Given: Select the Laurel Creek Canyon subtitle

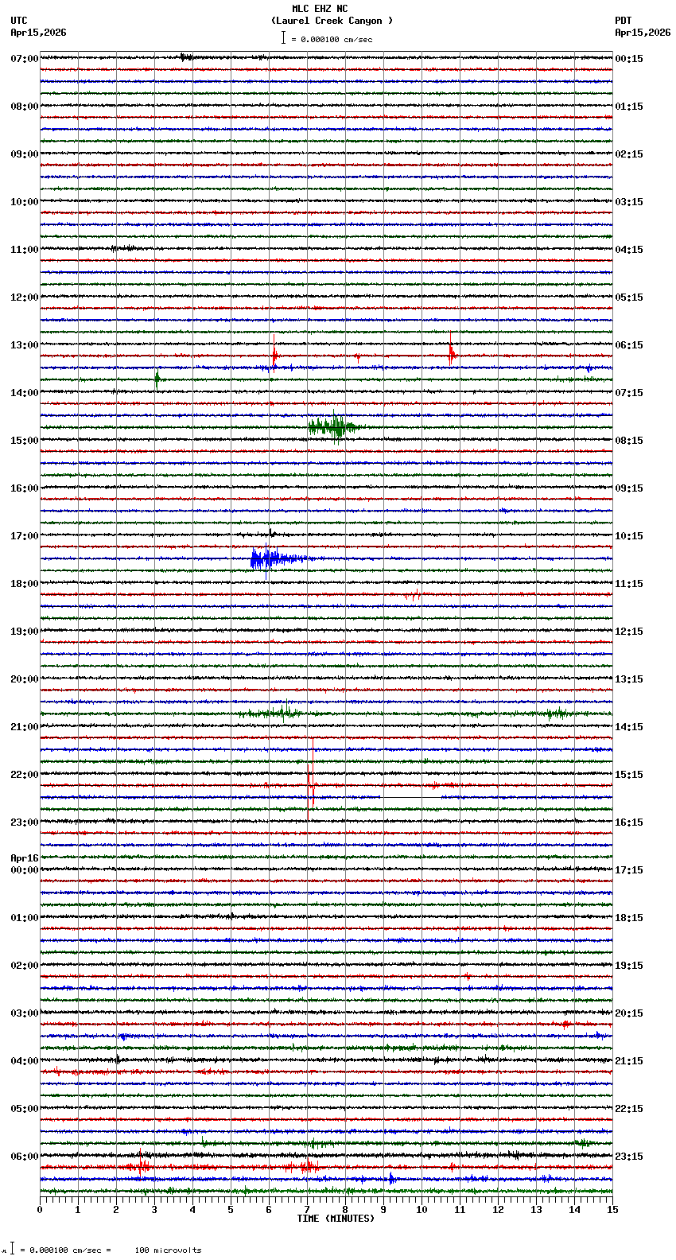Looking at the screenshot, I should [332, 21].
